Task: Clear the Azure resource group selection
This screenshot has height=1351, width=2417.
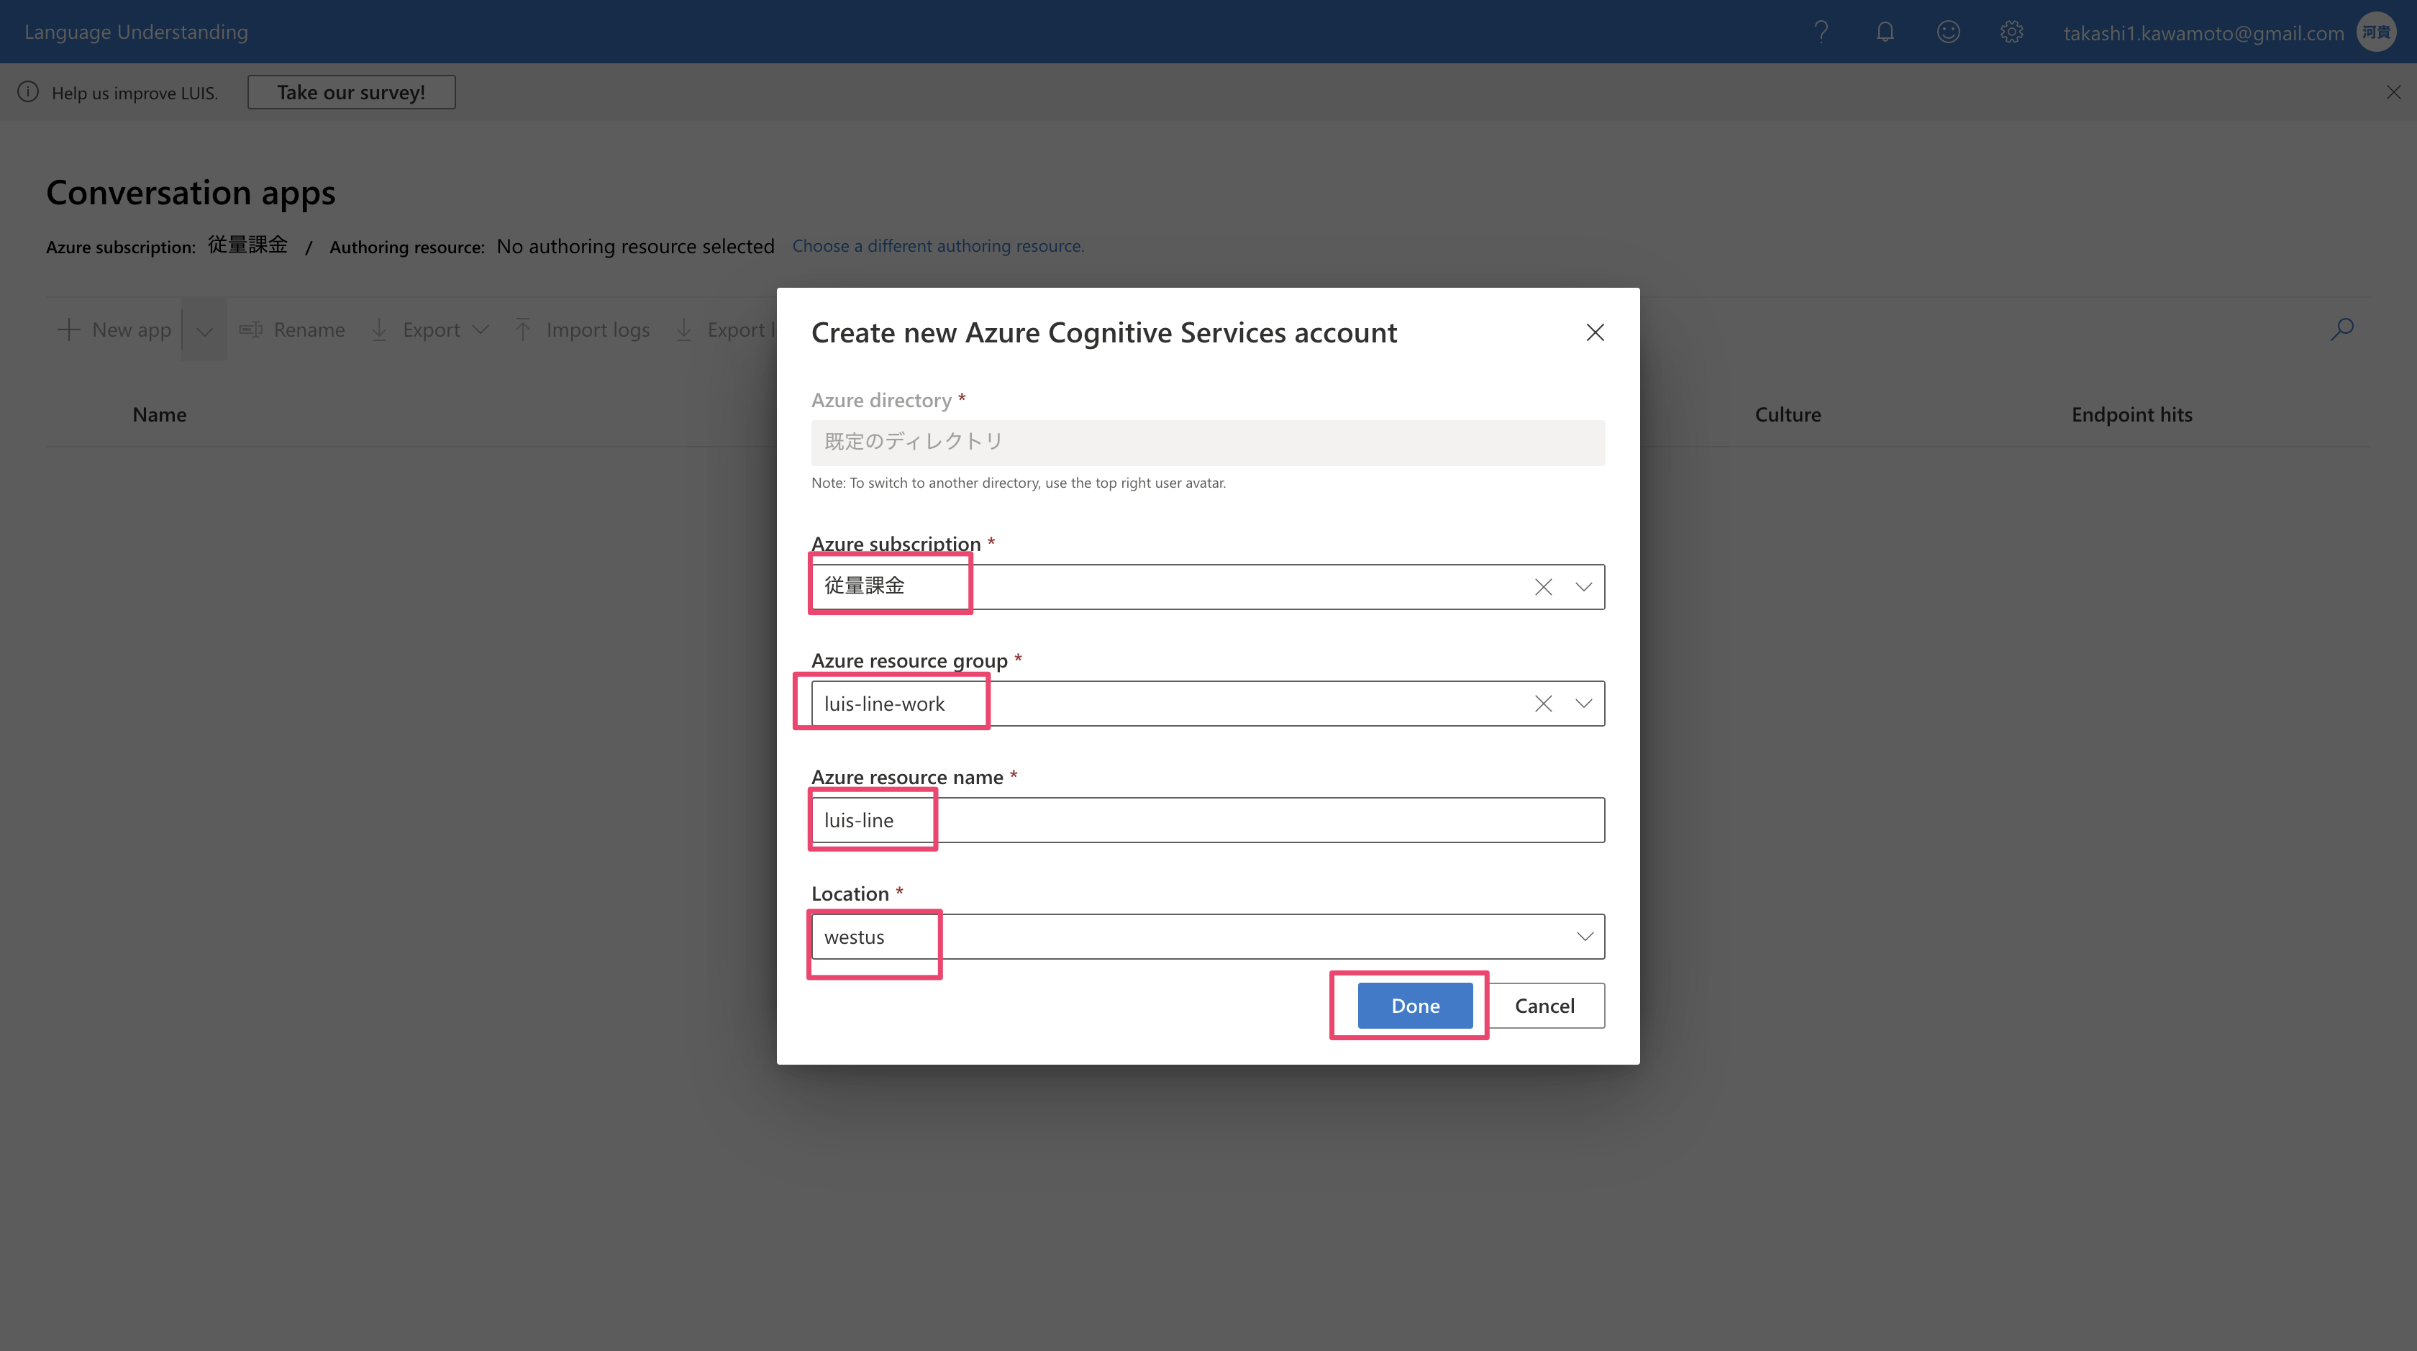Action: point(1544,704)
